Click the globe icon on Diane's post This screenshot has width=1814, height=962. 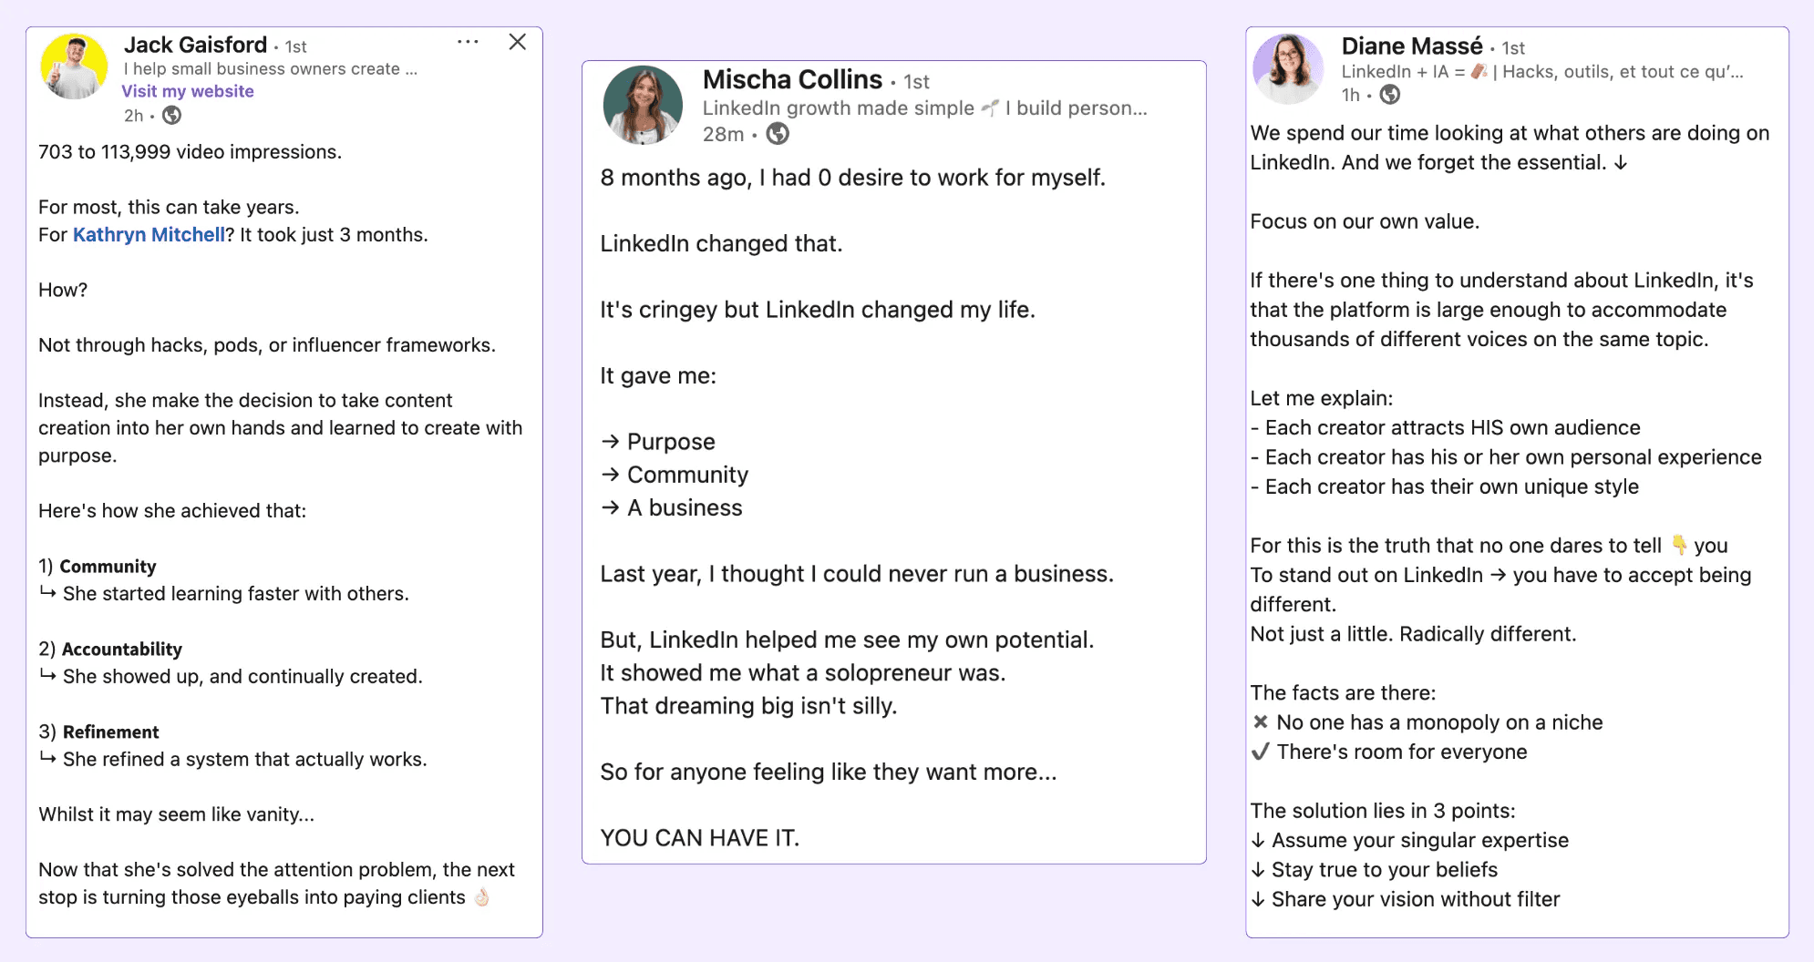[1390, 95]
